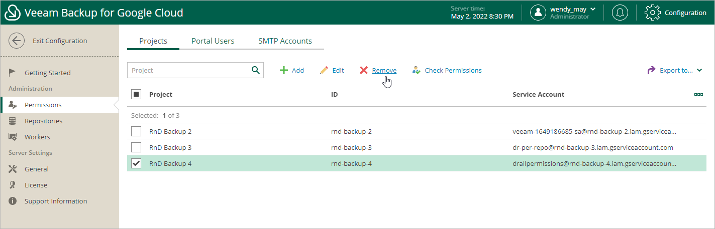Click the Permissions sidebar icon

tap(13, 105)
